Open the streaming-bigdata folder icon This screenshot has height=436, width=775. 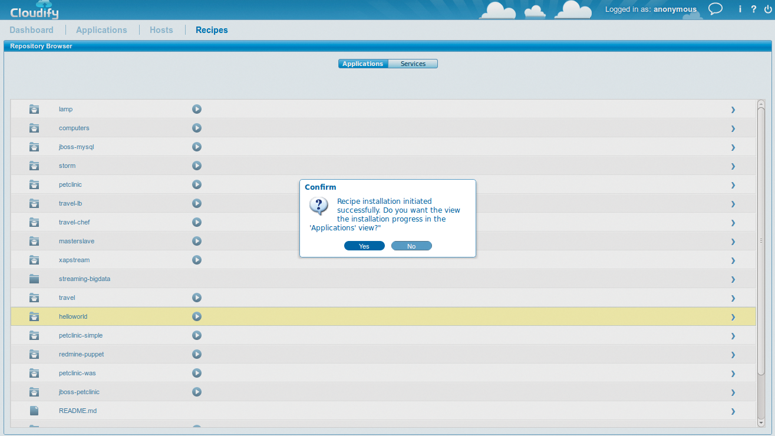[34, 279]
